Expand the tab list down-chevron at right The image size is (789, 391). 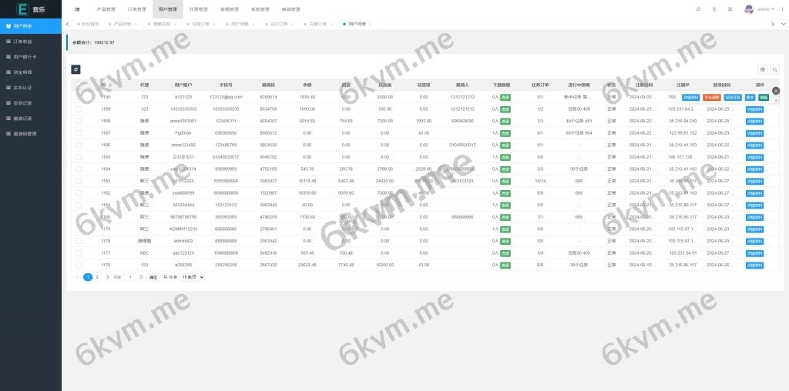click(x=783, y=24)
